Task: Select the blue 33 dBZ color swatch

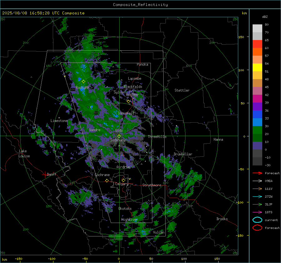Action: 257,114
